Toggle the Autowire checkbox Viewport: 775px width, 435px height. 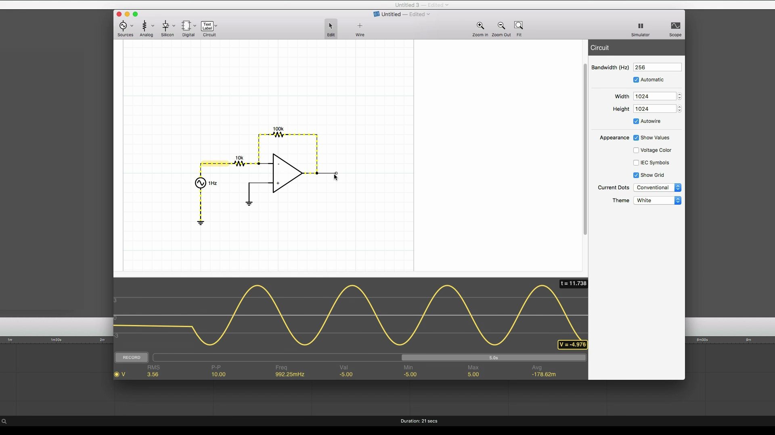[636, 121]
